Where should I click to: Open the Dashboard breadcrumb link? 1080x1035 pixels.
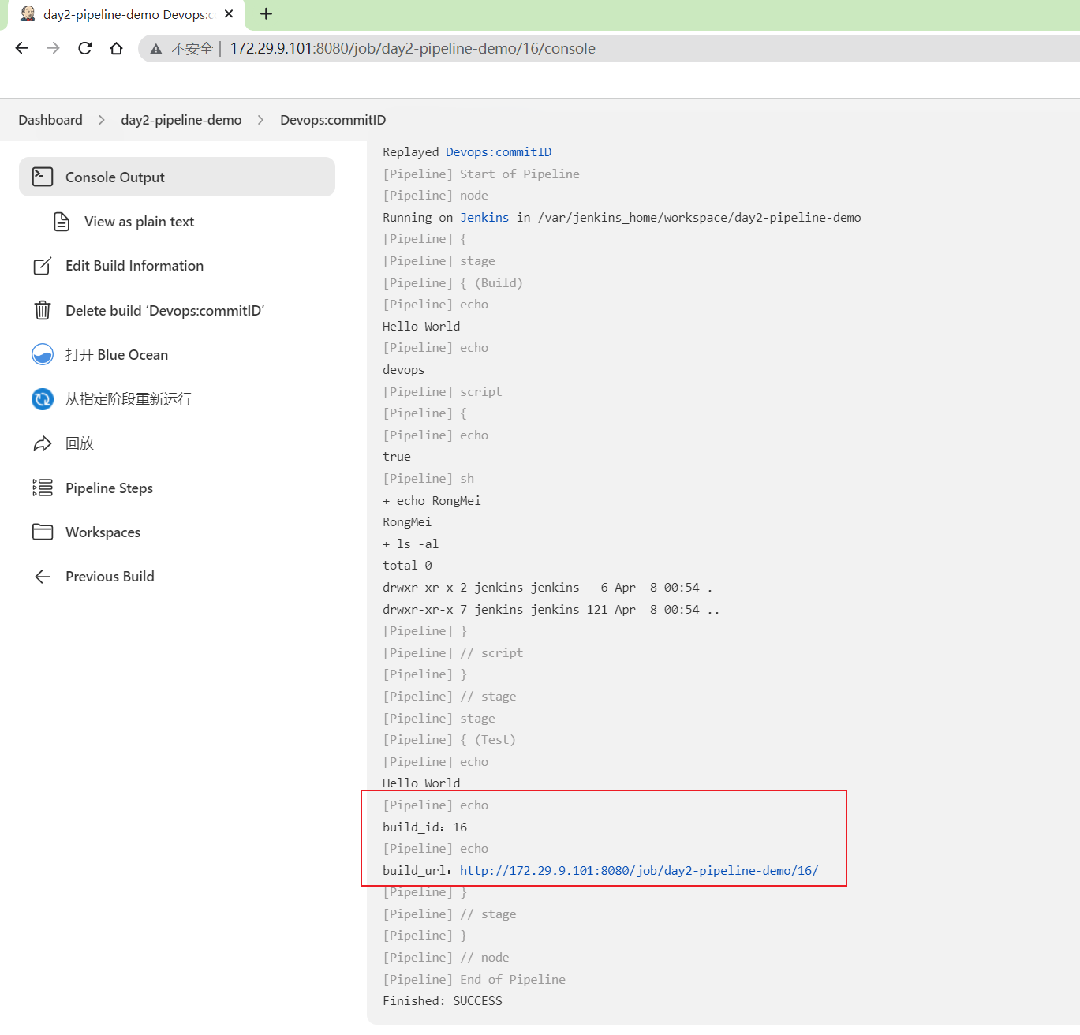(x=50, y=120)
